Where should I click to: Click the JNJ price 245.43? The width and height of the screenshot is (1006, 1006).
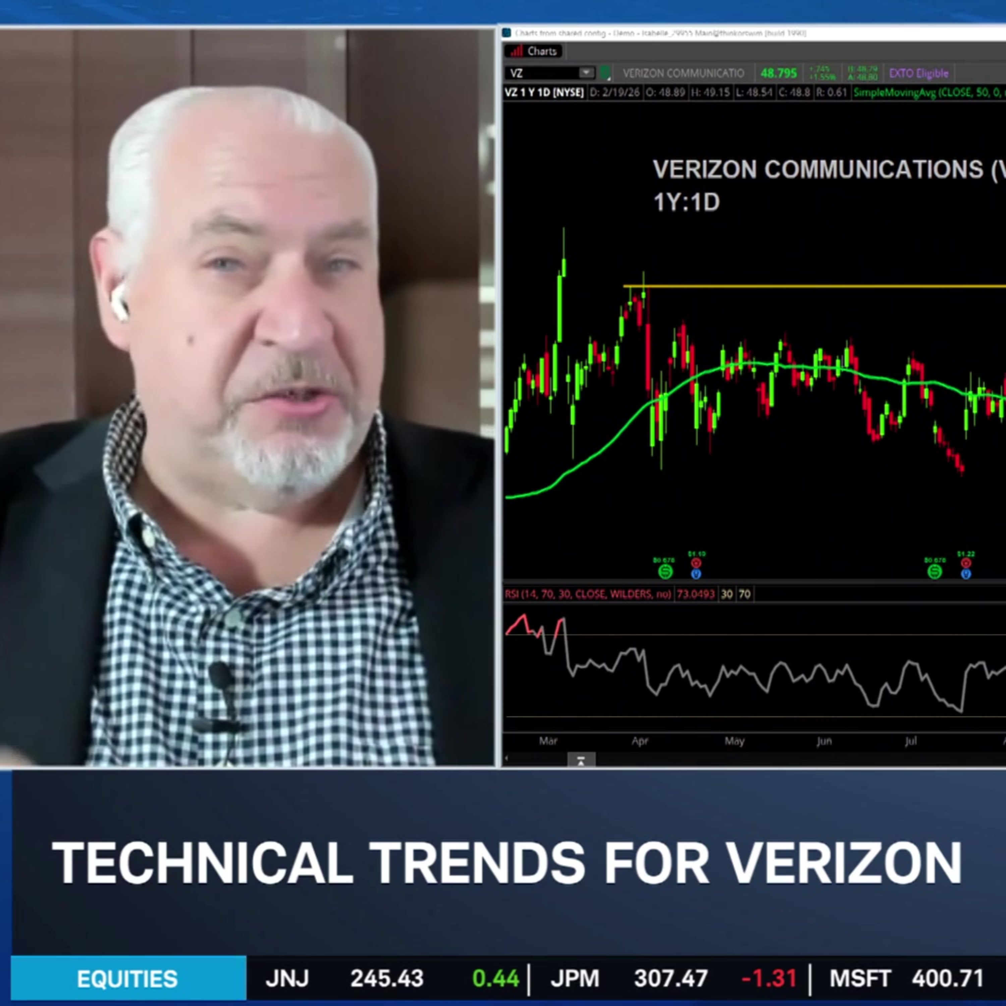tap(387, 979)
